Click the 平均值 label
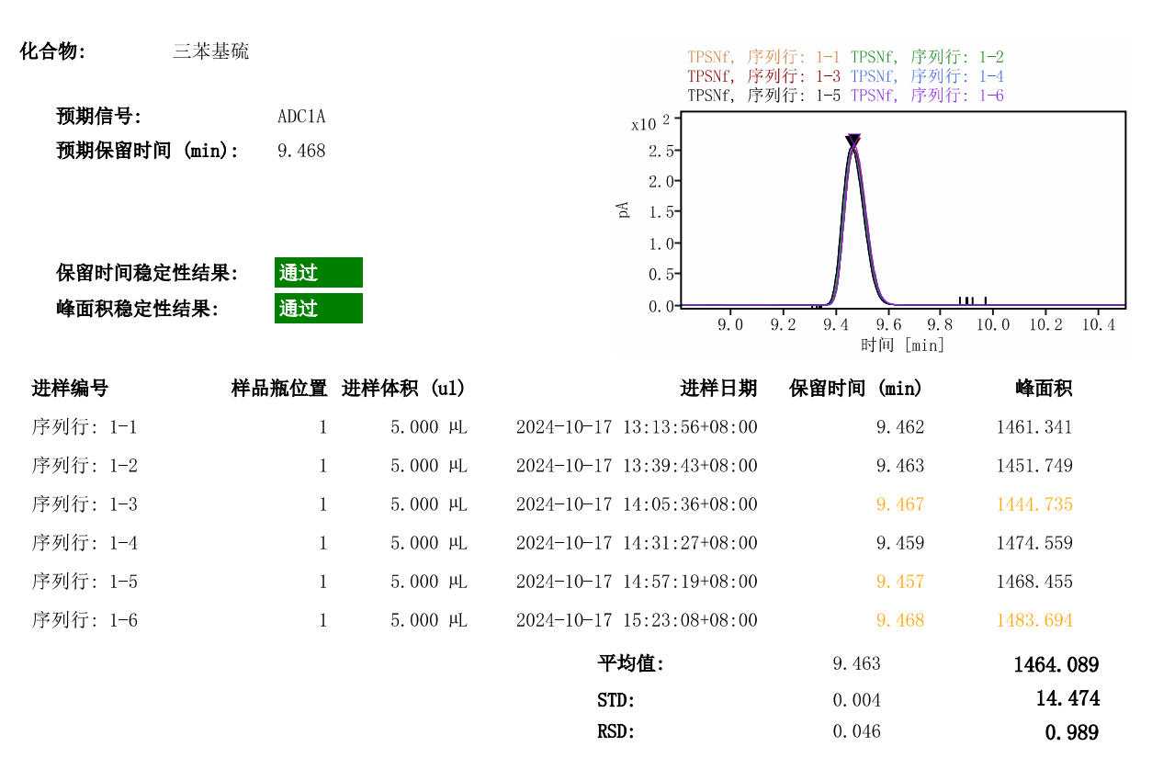 pos(630,664)
